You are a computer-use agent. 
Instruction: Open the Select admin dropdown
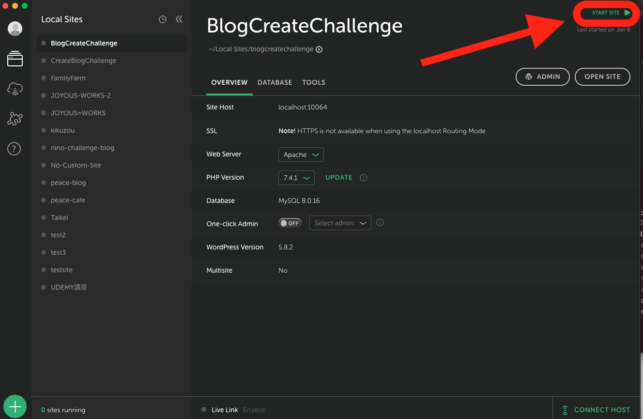coord(340,223)
